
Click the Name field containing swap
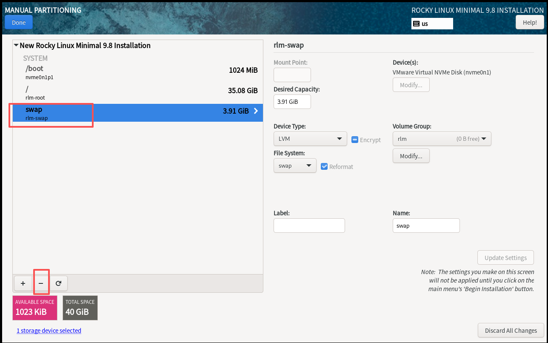pos(426,226)
